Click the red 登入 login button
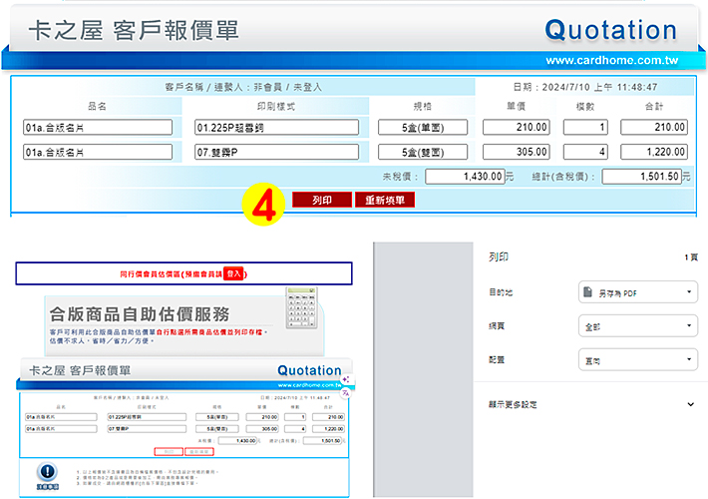This screenshot has width=708, height=499. coord(233,272)
